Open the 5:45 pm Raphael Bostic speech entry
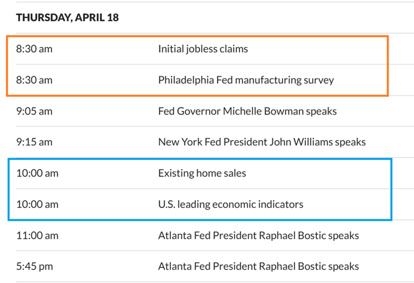This screenshot has height=283, width=414. (x=258, y=266)
